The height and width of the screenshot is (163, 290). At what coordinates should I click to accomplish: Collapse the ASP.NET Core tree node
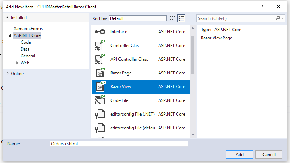click(10, 35)
